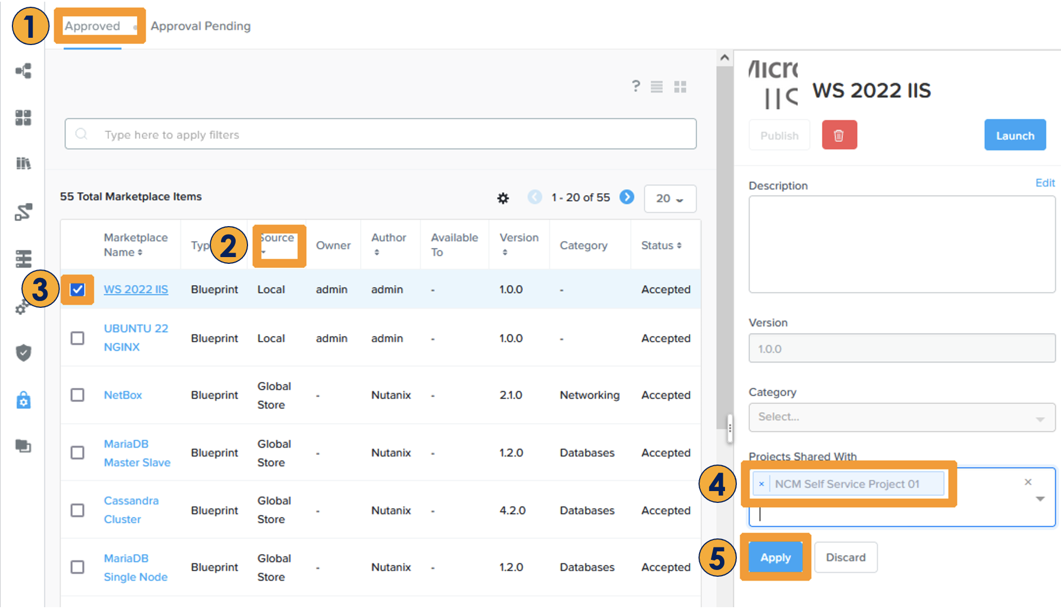Click the Owner column header
1061x610 pixels.
[333, 245]
